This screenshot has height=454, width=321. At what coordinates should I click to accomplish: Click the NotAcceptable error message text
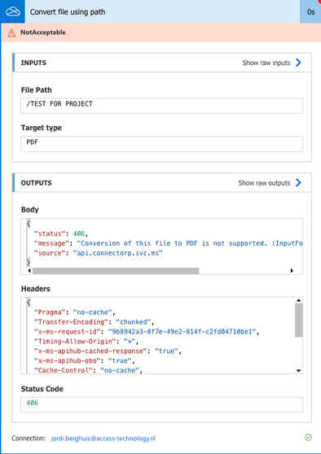[x=43, y=33]
